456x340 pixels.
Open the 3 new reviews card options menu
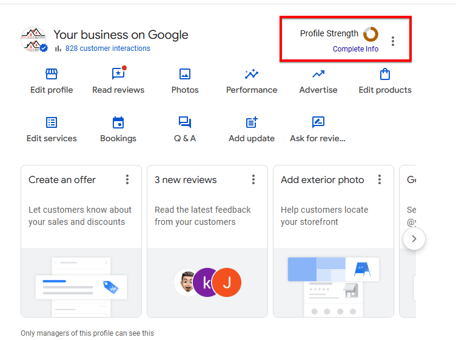pyautogui.click(x=253, y=179)
